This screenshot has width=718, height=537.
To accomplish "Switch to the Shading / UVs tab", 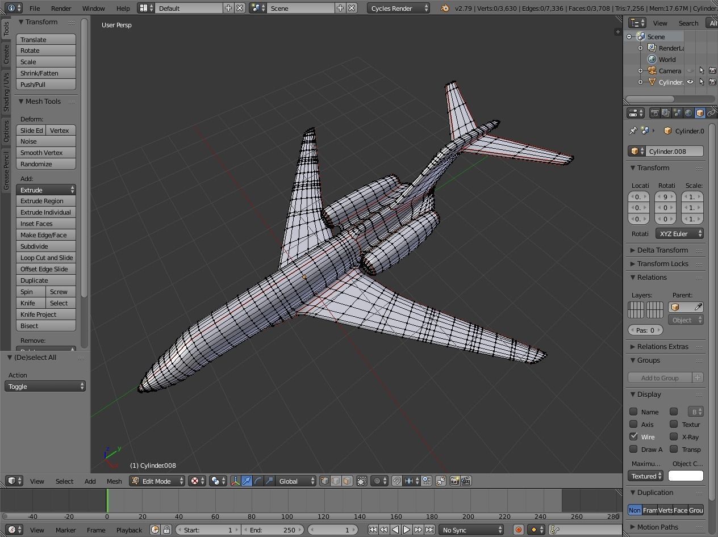I will pos(6,91).
